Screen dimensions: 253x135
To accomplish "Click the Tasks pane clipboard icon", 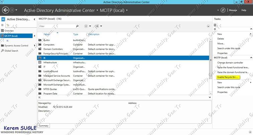I will pos(215,25).
